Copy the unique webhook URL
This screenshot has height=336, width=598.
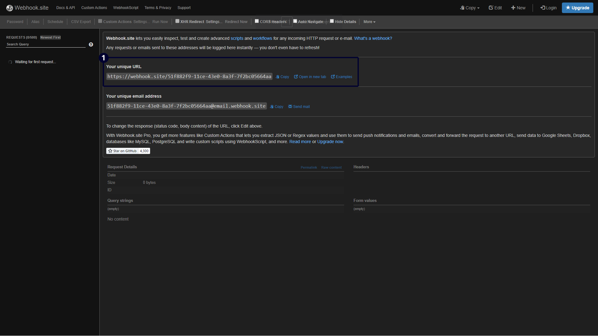click(x=283, y=77)
